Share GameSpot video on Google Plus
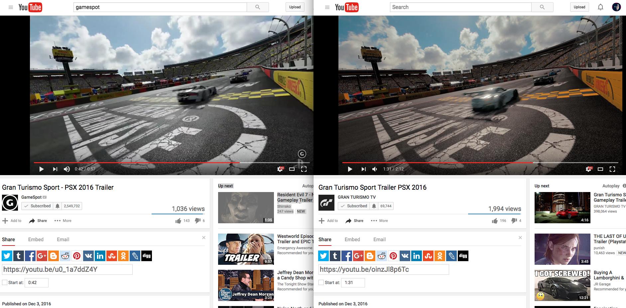This screenshot has height=308, width=626. pyautogui.click(x=42, y=256)
